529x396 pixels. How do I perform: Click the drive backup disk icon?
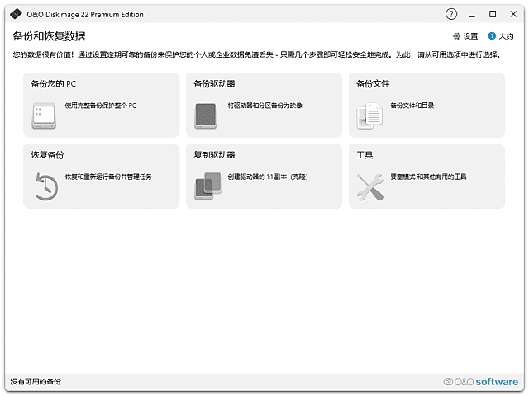click(206, 115)
